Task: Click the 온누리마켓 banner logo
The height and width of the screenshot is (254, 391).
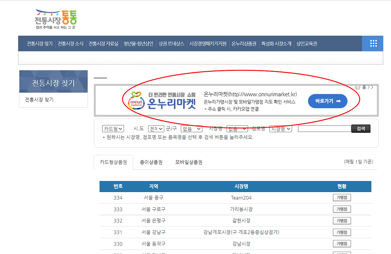Action: point(162,100)
